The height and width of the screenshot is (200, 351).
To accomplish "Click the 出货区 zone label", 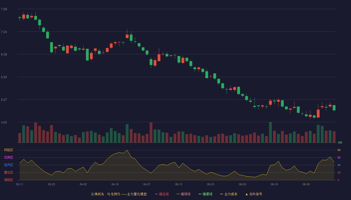I will (x=9, y=157).
